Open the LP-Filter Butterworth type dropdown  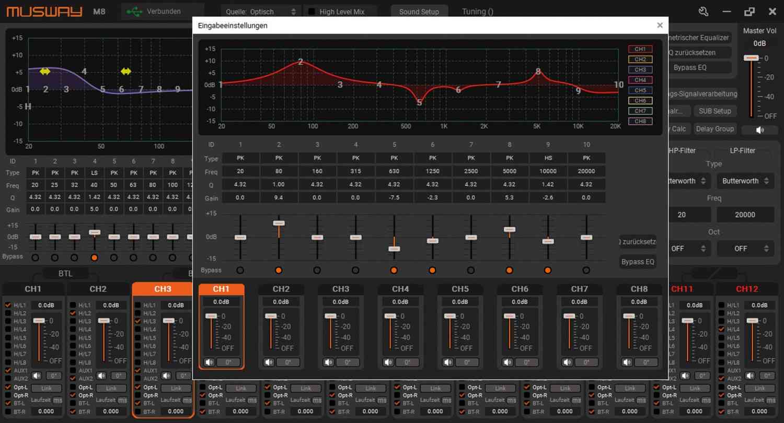click(745, 181)
